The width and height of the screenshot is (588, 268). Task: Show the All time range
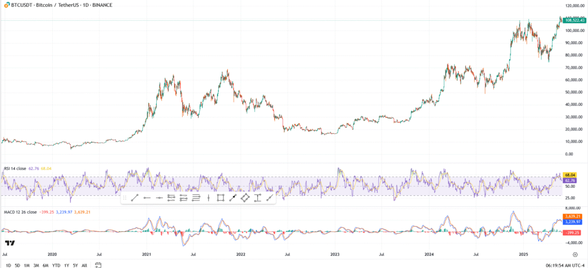coord(84,265)
